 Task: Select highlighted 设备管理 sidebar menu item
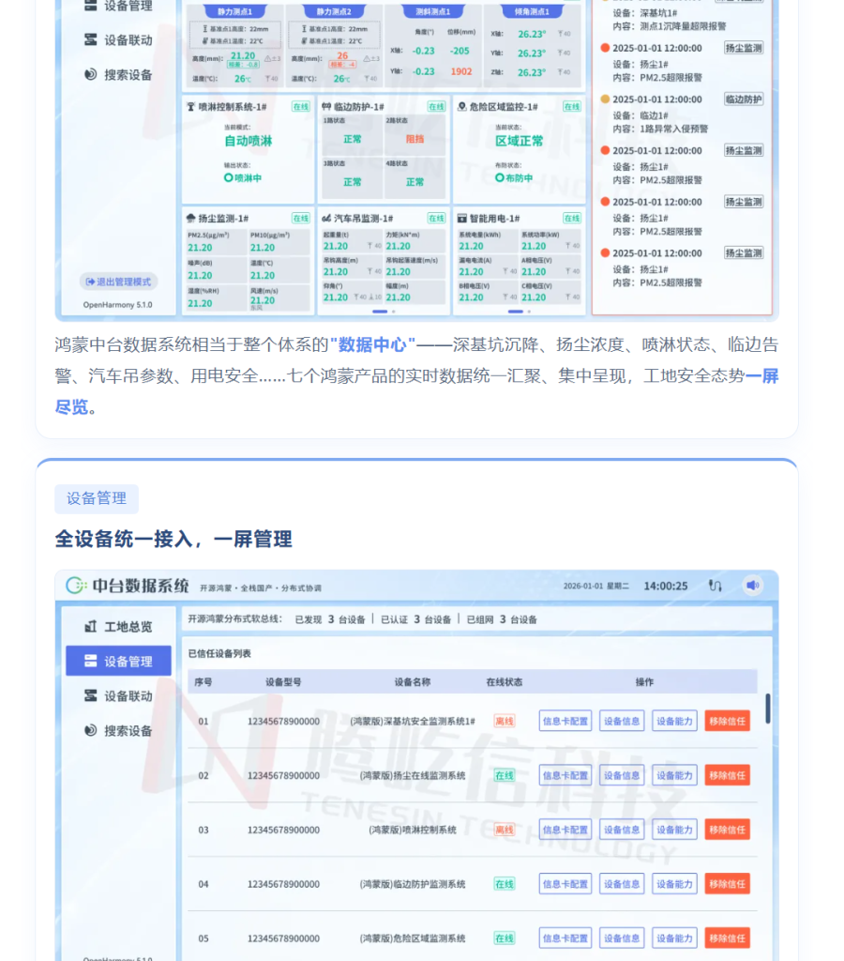[119, 661]
